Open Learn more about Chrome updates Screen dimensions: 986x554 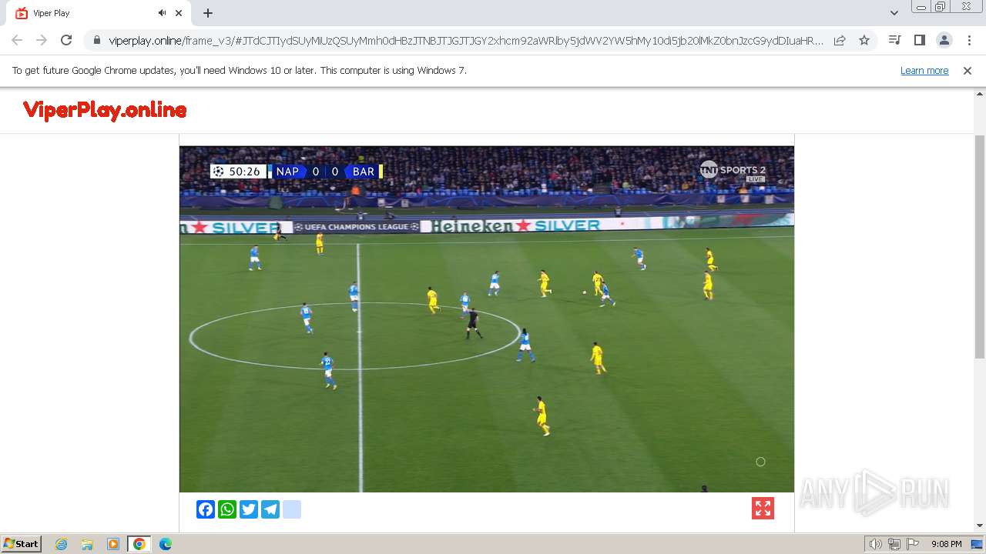tap(924, 70)
